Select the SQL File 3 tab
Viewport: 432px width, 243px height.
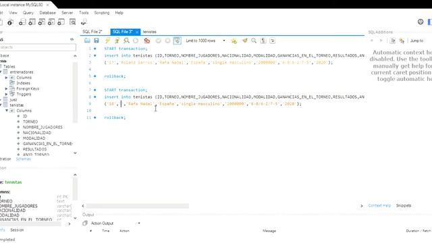122,32
